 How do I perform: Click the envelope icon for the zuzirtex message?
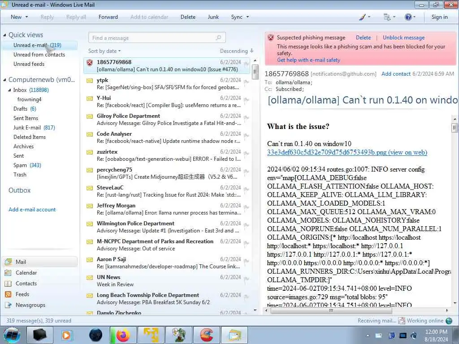click(x=90, y=152)
